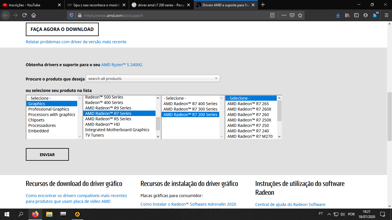The width and height of the screenshot is (392, 220).
Task: Open the downloads arrow icon
Action: [x=338, y=15]
